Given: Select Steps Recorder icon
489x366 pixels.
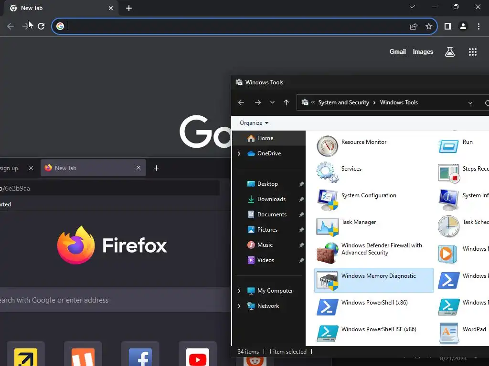Looking at the screenshot, I should [x=449, y=173].
